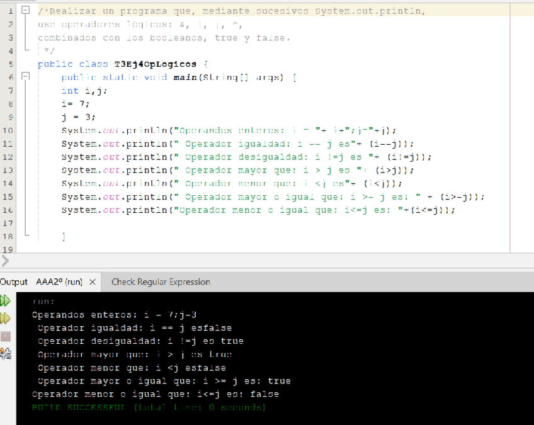This screenshot has height=425, width=534.
Task: Click the BUILD SUCCESSFUL message in output
Action: (x=149, y=408)
